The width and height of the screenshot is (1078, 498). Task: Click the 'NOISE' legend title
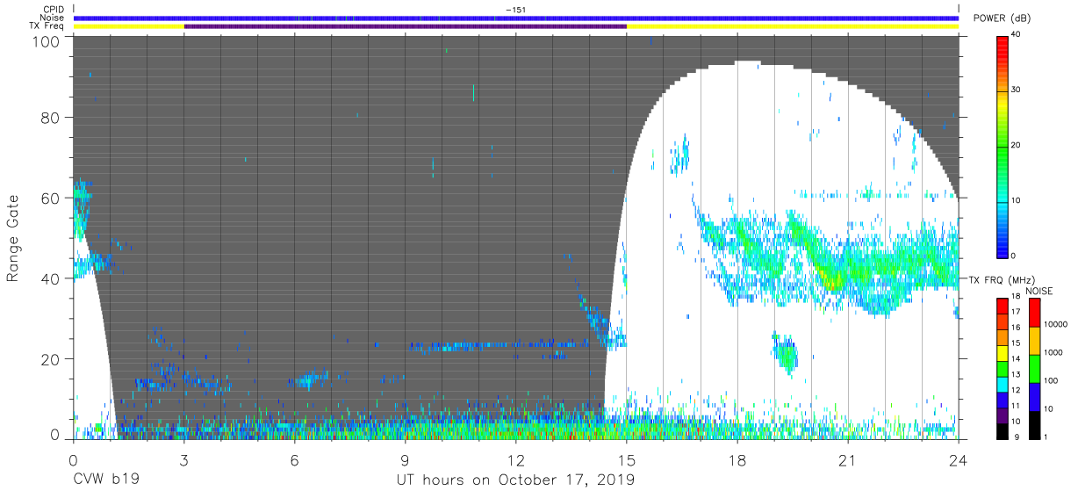[x=1038, y=291]
